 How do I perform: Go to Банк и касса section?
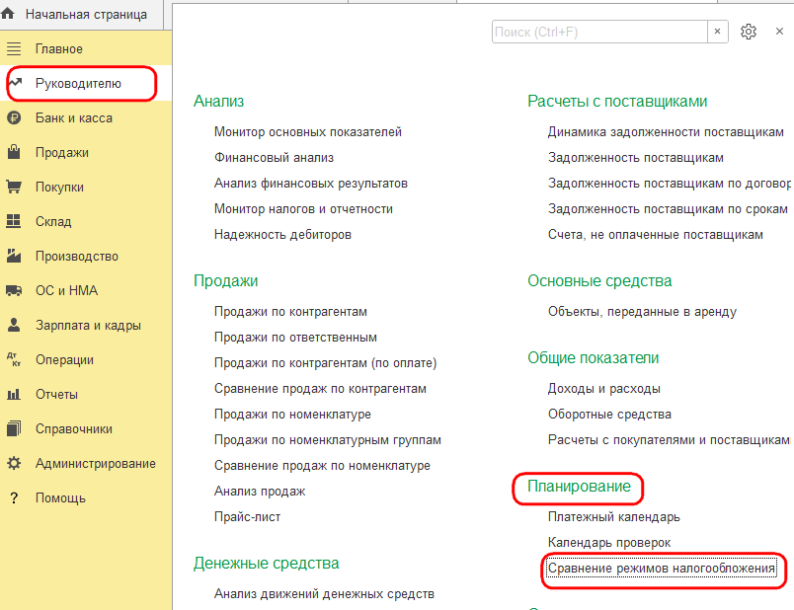point(74,117)
